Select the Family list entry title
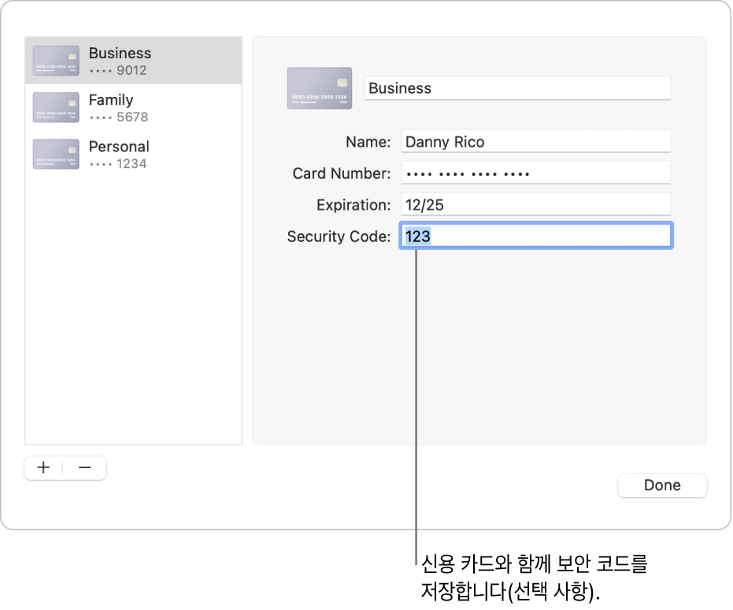 coord(111,100)
